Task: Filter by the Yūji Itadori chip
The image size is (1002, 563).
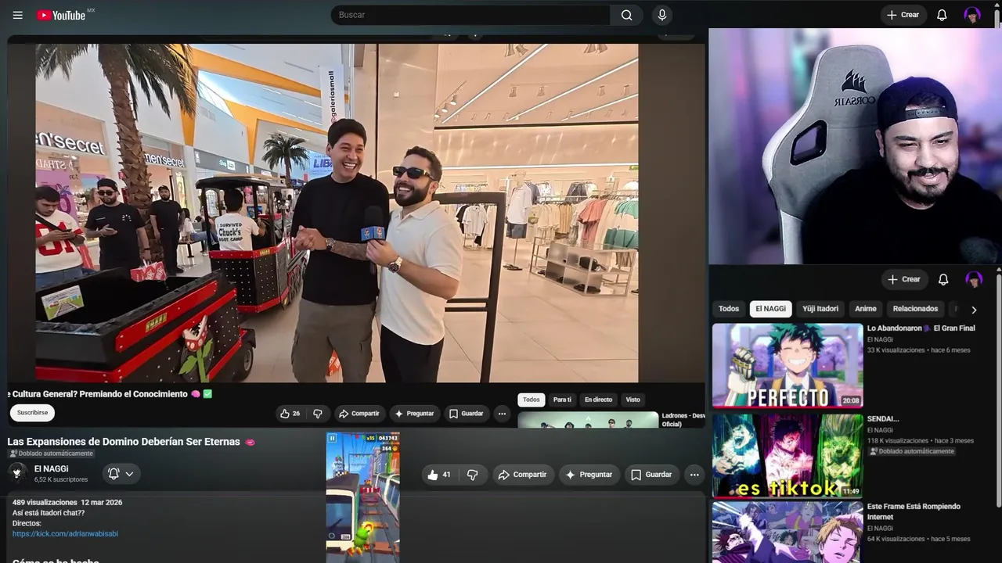Action: 820,309
